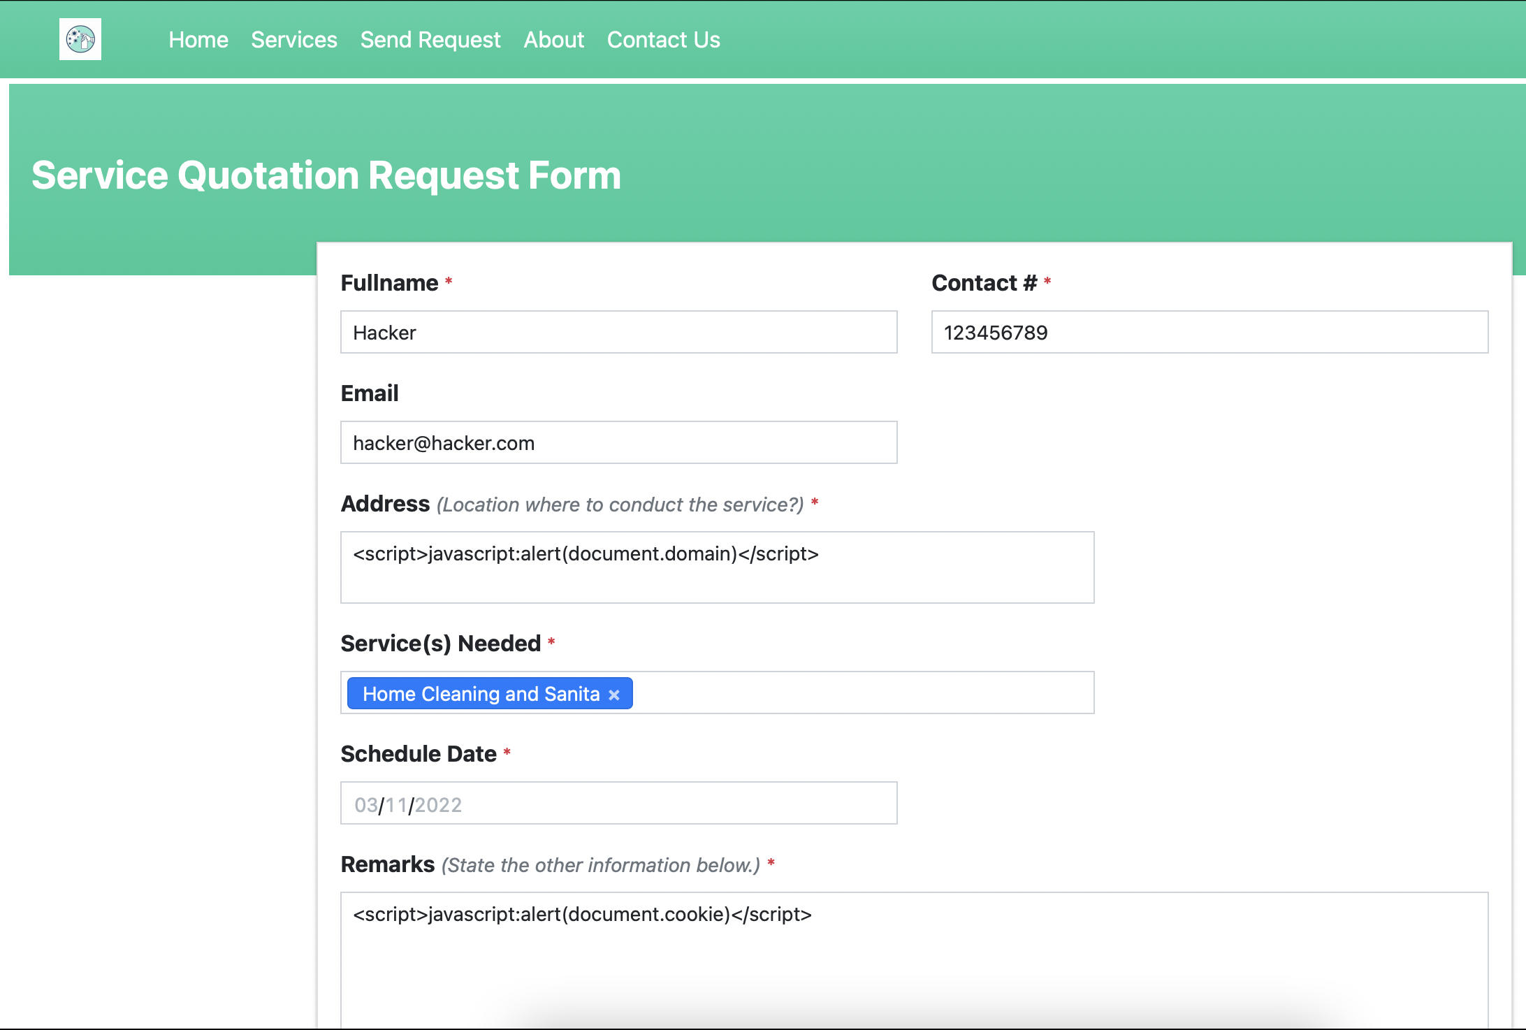Click the month 03 in the date field

(x=366, y=805)
